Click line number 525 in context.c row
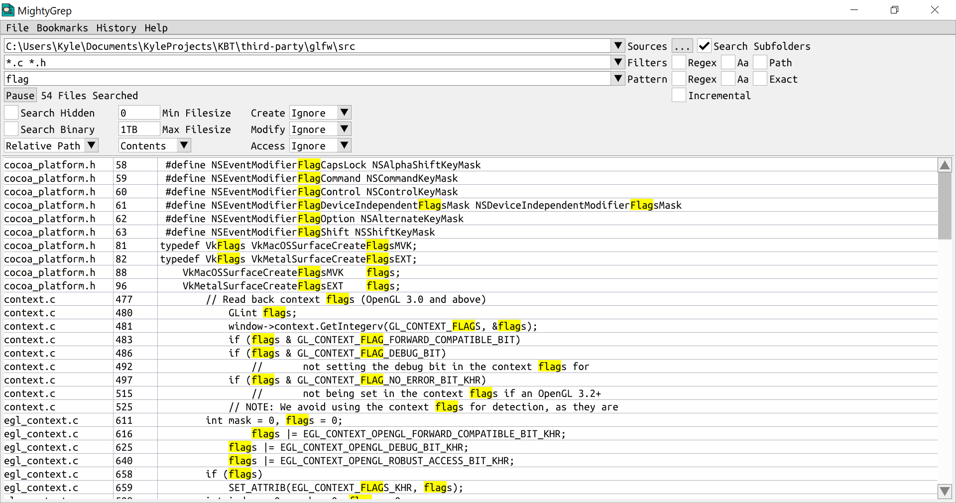Screen dimensions: 956x503 coord(124,407)
